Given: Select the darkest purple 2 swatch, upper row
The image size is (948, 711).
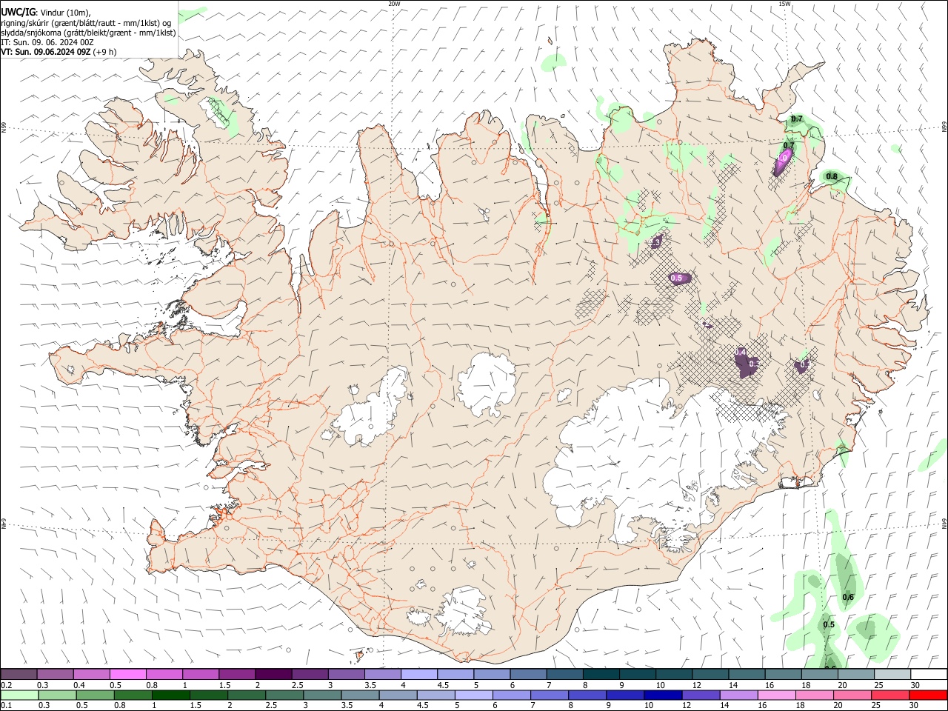Looking at the screenshot, I should 273,674.
